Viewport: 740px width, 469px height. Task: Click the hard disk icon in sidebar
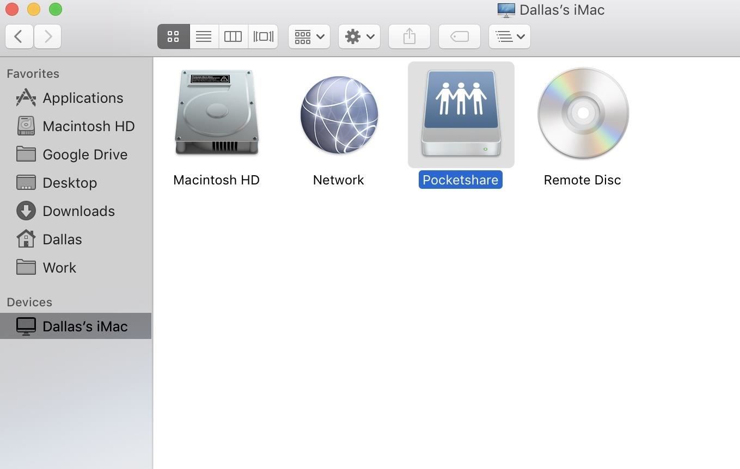tap(26, 126)
